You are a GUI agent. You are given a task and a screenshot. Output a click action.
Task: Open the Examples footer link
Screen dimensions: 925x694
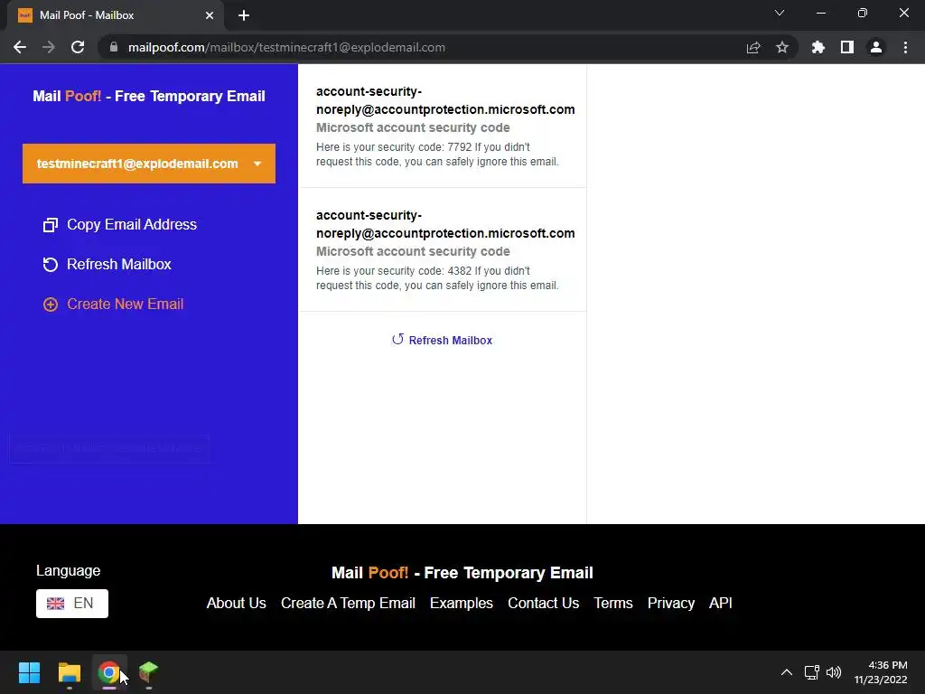click(462, 603)
